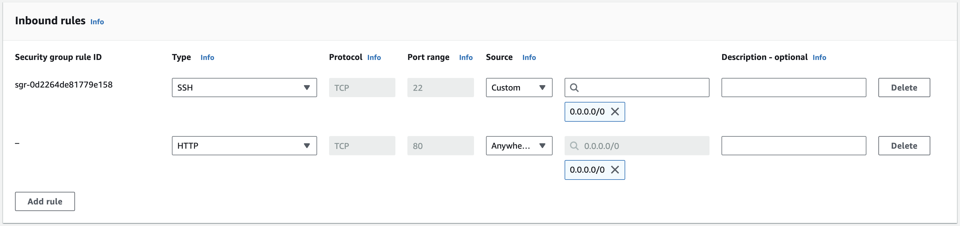The image size is (960, 226).
Task: Click the search icon in SSH source field
Action: pyautogui.click(x=574, y=88)
